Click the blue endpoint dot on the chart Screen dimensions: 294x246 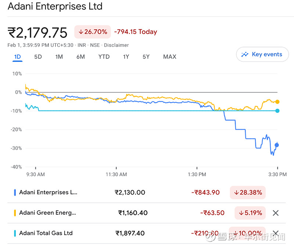coord(277,145)
